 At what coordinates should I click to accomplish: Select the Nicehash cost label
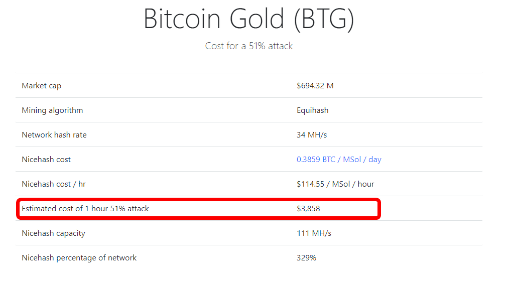[x=46, y=160]
